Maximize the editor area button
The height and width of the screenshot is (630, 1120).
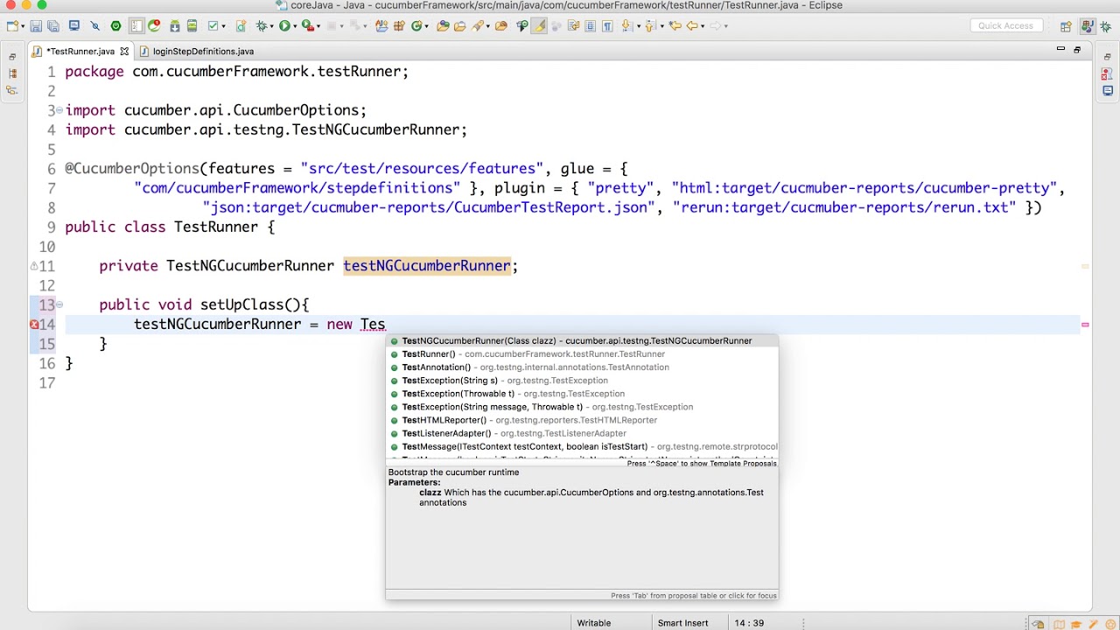(x=1077, y=50)
